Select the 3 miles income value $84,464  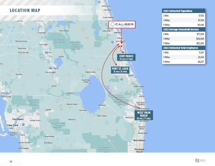coord(200,39)
